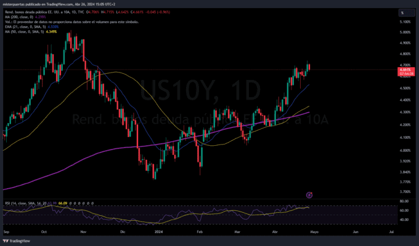The image size is (419, 246).
Task: Click the 'Nov' label on time axis
Action: pyautogui.click(x=83, y=233)
